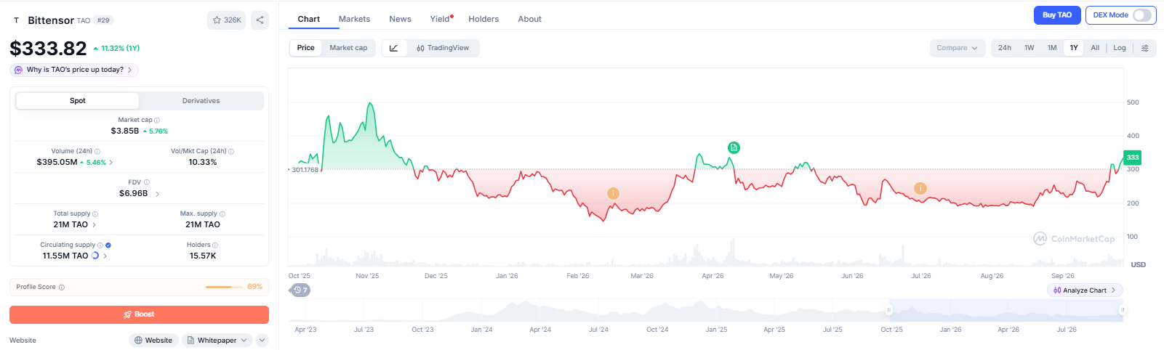The width and height of the screenshot is (1164, 350).
Task: Select the 1M time range
Action: pos(1052,48)
